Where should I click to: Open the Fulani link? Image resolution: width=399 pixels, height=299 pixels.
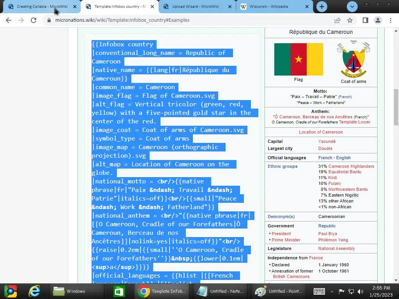coord(334,184)
